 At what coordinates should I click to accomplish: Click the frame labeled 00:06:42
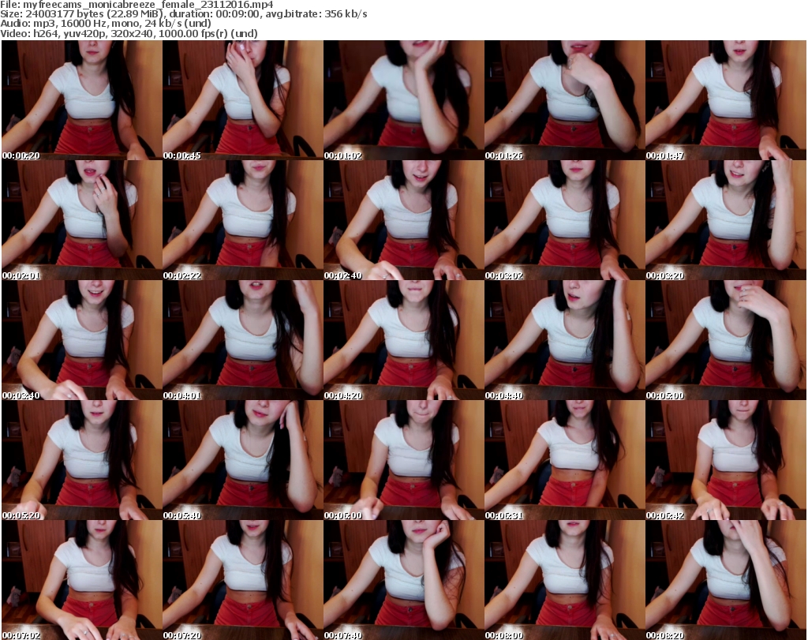tap(726, 460)
